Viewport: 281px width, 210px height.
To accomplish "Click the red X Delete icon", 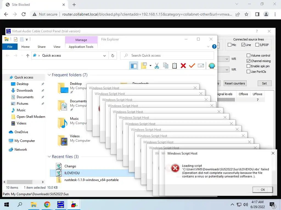I will [x=183, y=66].
